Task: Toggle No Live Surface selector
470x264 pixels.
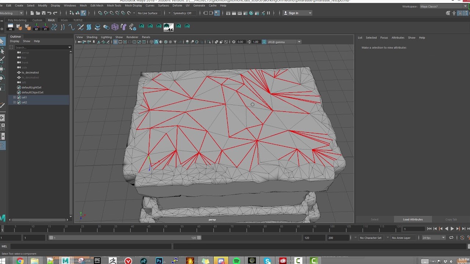Action: (148, 13)
